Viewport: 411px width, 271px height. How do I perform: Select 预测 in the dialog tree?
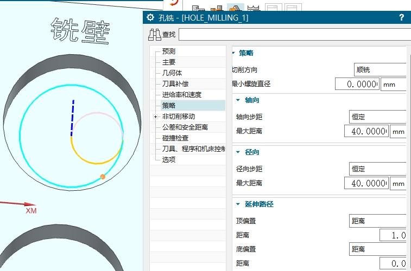pos(168,51)
